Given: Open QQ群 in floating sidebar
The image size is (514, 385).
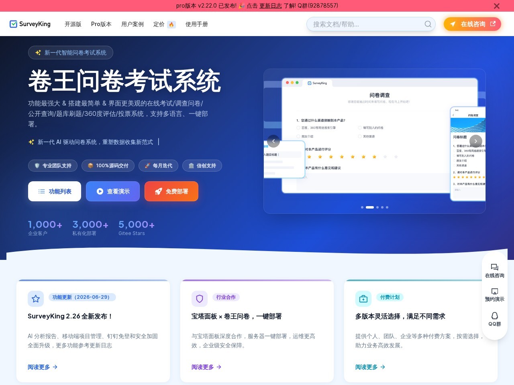Looking at the screenshot, I should point(495,319).
